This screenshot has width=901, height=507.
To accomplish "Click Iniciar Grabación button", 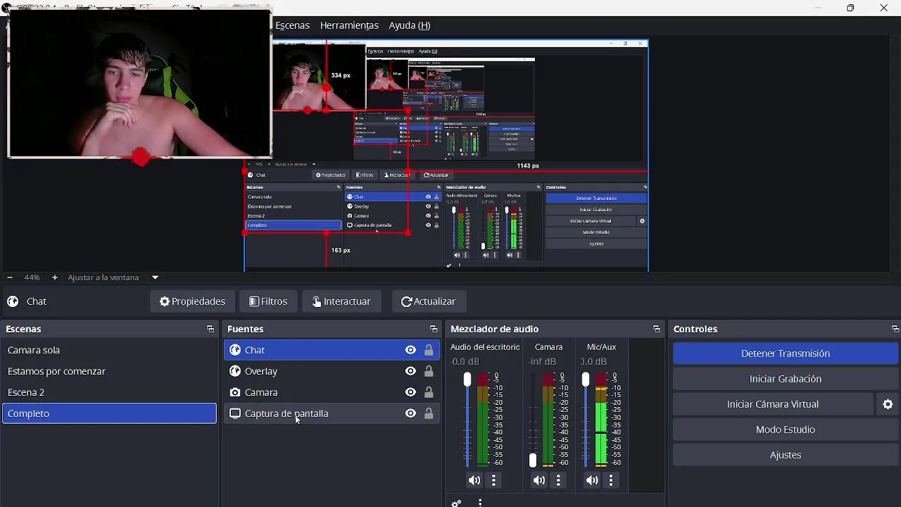I will point(786,379).
